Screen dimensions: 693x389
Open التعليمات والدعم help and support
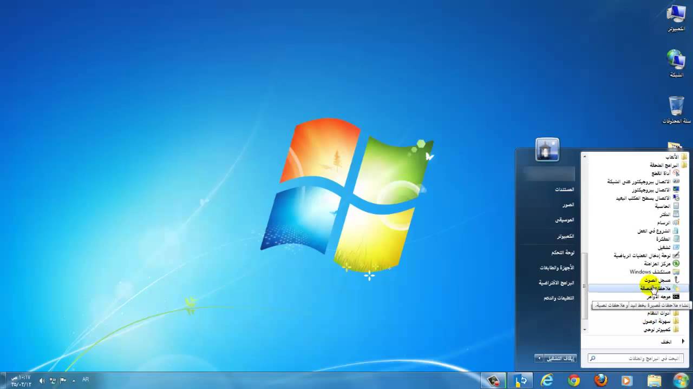559,298
